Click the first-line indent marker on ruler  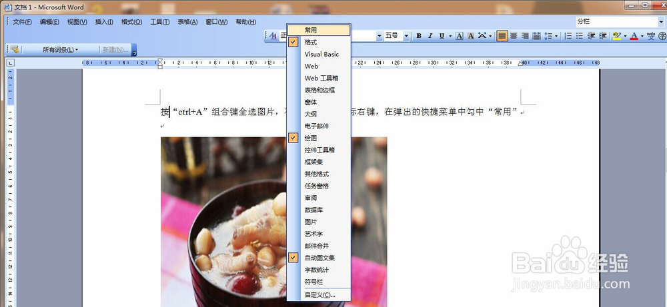click(x=160, y=61)
